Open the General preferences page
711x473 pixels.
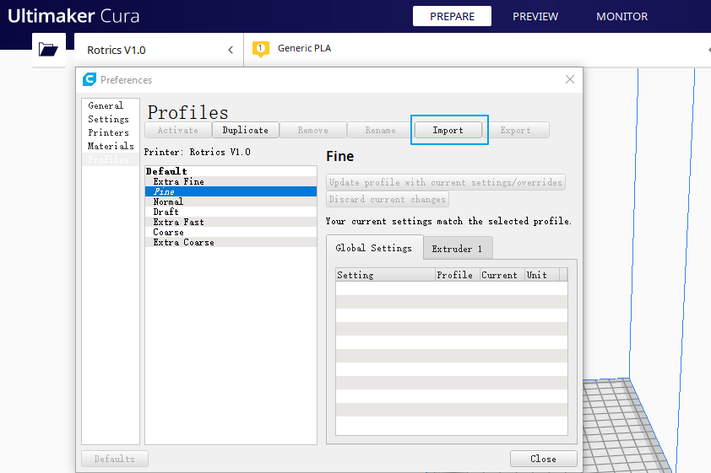(x=110, y=105)
